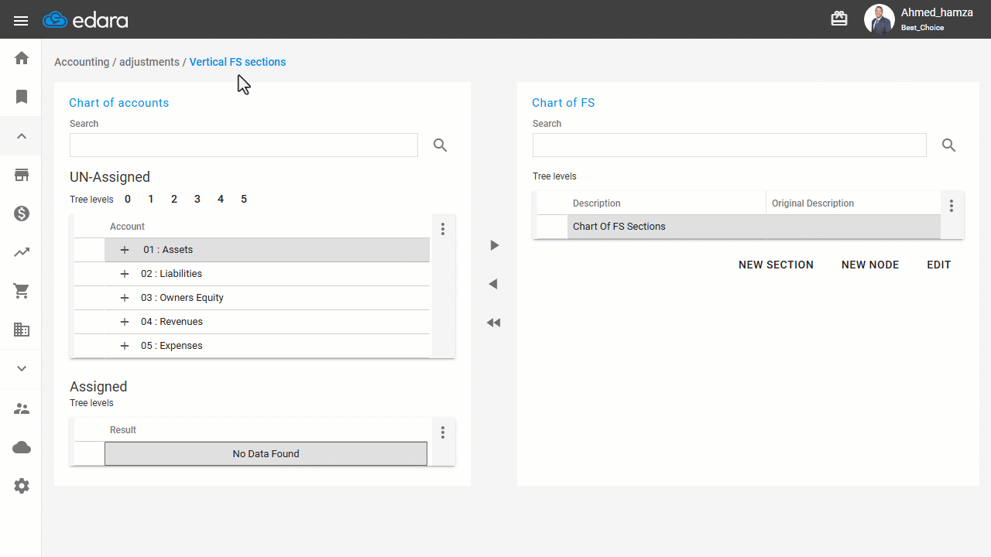
Task: Click Chart of accounts search magnifier
Action: click(441, 145)
